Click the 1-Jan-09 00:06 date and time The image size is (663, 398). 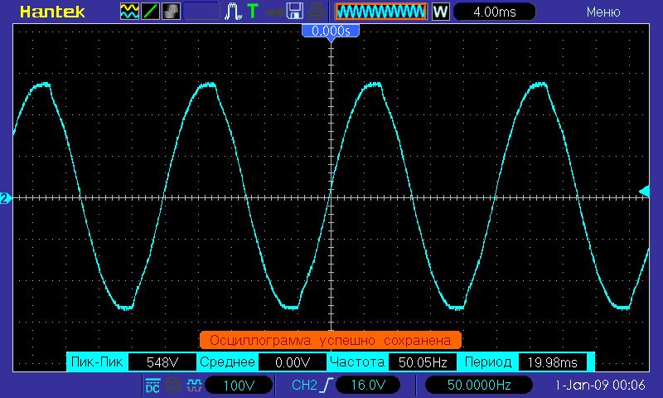click(599, 385)
